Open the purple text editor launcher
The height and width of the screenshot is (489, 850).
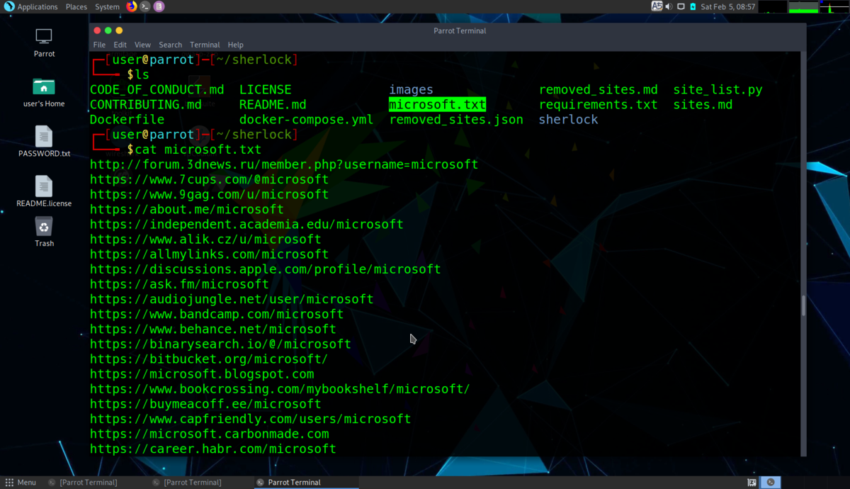tap(159, 6)
